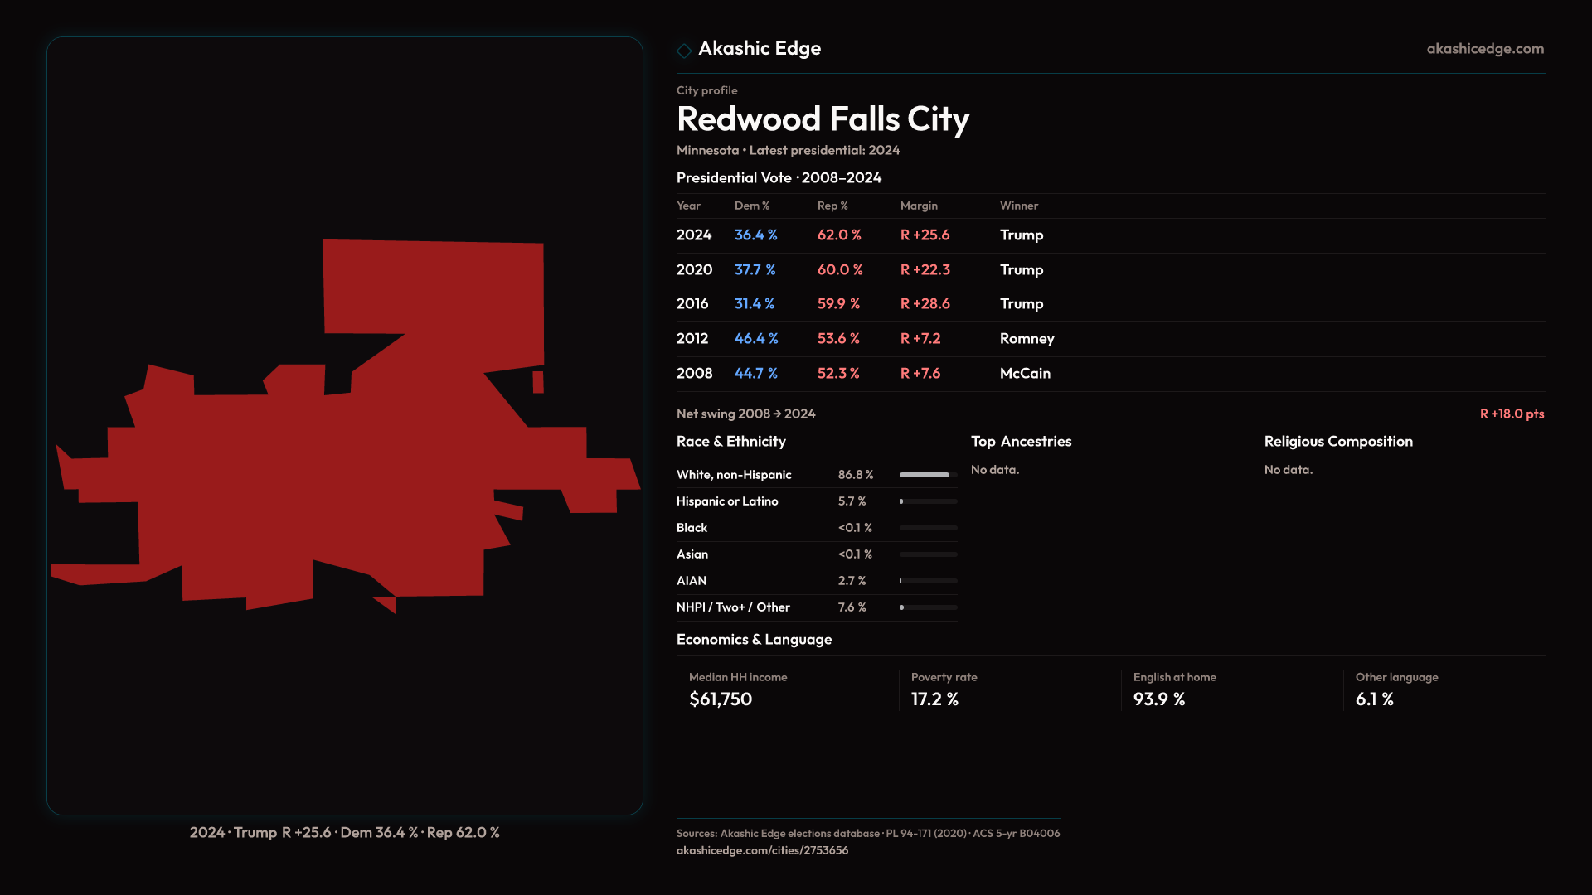Click the Net swing R +18.0 pts value

[1512, 414]
